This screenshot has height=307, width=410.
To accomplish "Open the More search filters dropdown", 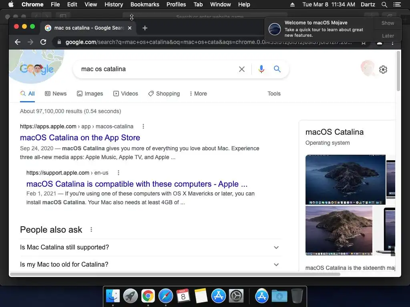I will tap(198, 94).
